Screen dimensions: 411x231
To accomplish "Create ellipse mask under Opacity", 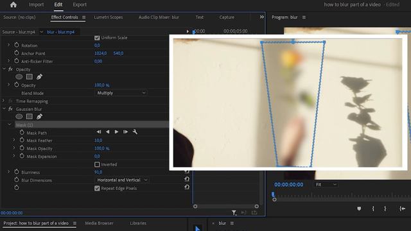I will coord(19,77).
